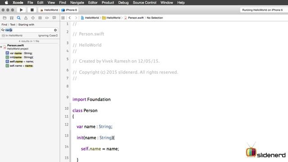Image resolution: width=288 pixels, height=162 pixels.
Task: Click the HelloWorld scheme selector
Action: coord(49,10)
